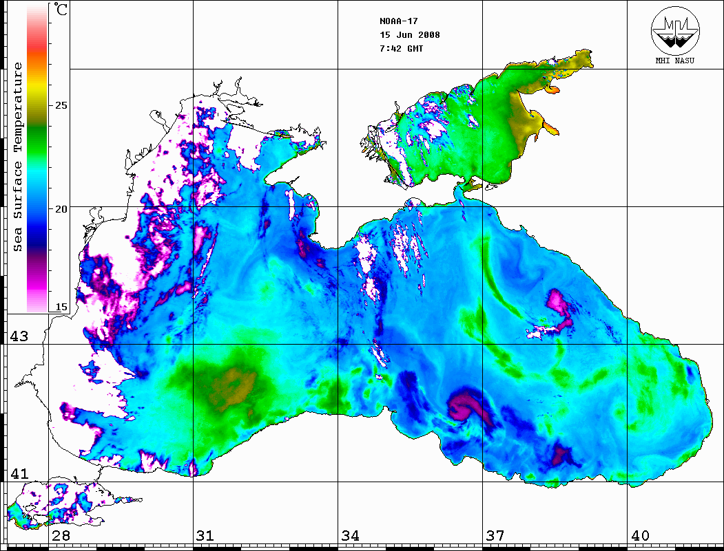Click latitude label 41
The image size is (724, 551).
19,473
